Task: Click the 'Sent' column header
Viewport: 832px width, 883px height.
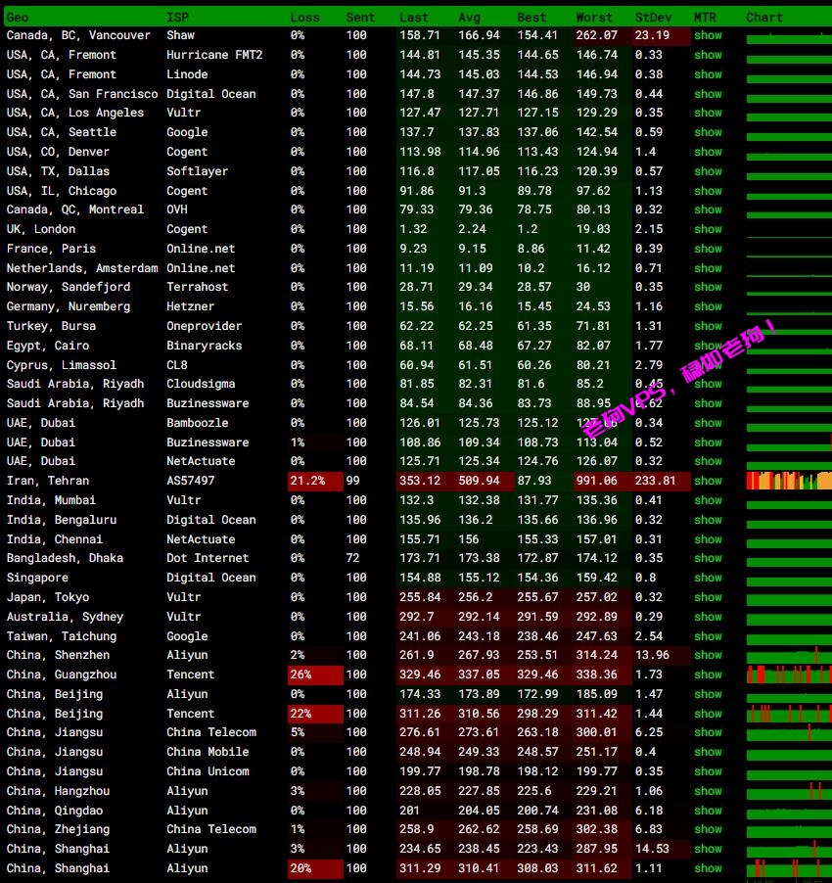Action: coord(360,18)
